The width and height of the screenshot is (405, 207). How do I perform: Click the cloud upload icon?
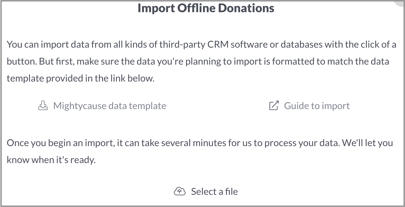coord(179,191)
